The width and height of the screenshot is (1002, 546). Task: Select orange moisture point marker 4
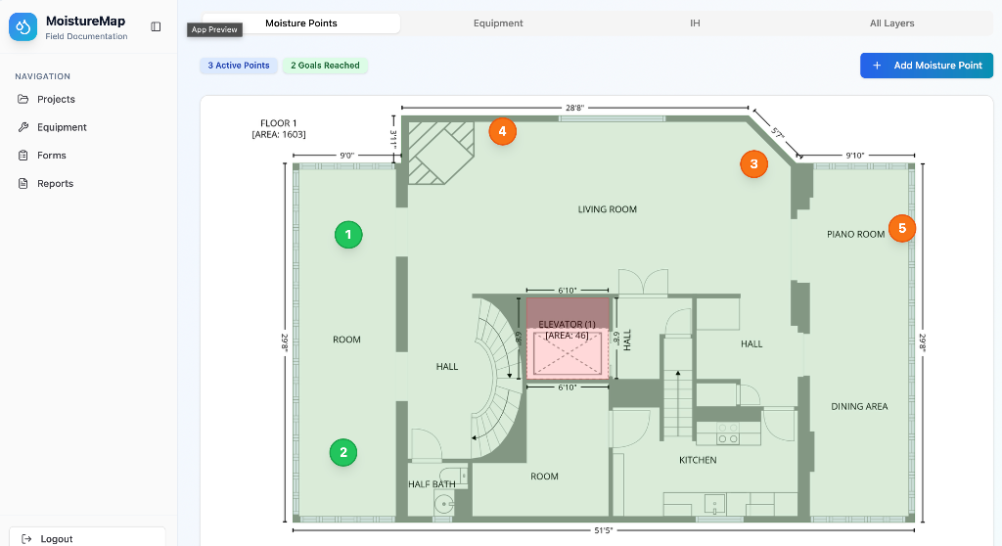pos(502,131)
